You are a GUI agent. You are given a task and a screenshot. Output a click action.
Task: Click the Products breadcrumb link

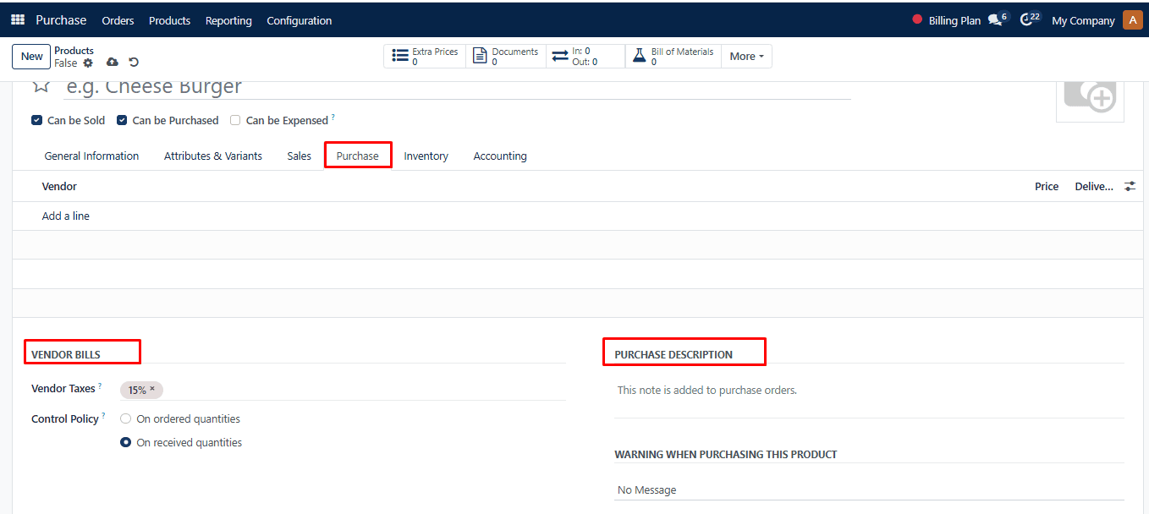74,51
